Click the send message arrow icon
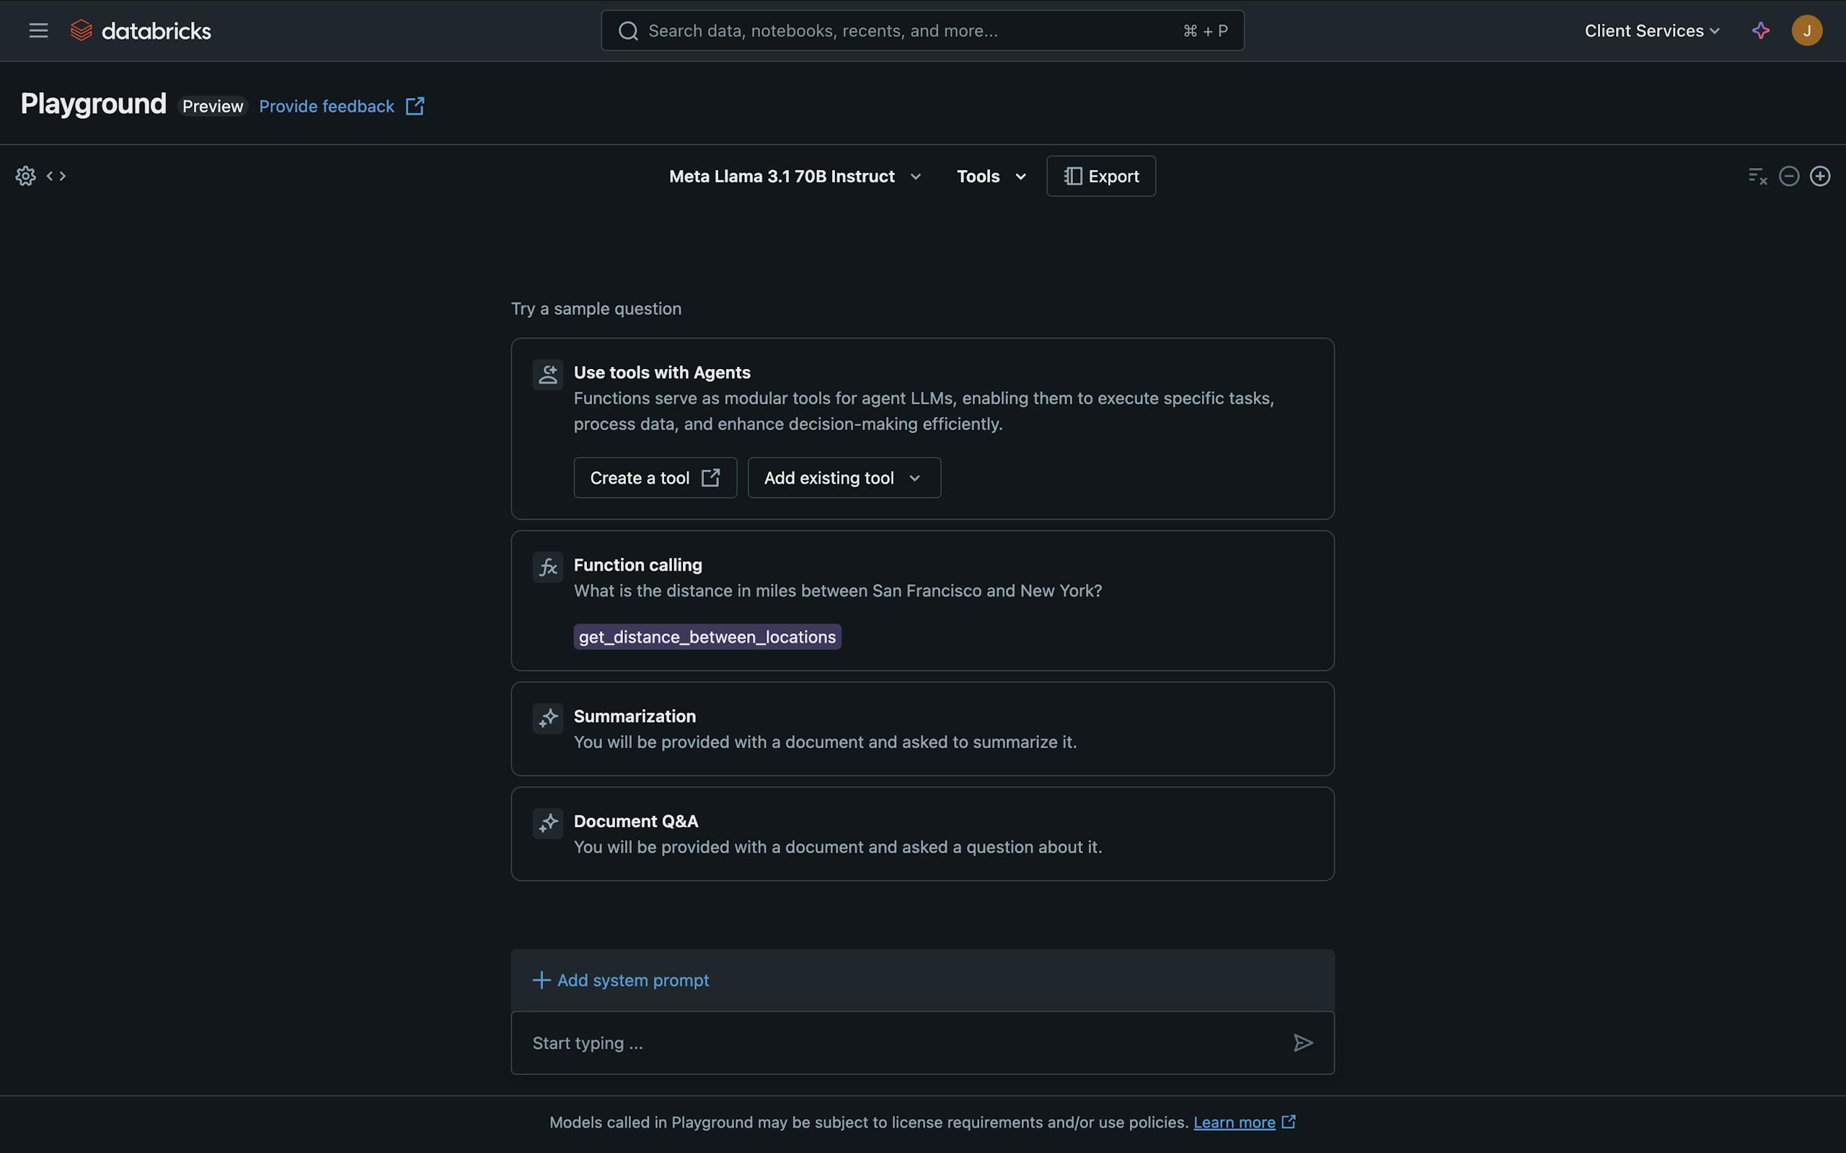 point(1303,1043)
